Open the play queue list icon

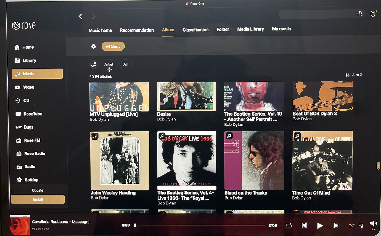(361, 225)
